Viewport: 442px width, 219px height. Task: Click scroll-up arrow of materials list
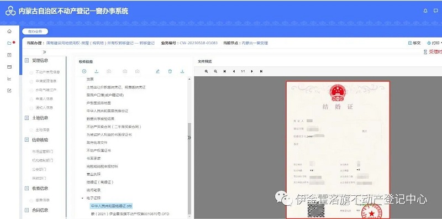point(190,79)
